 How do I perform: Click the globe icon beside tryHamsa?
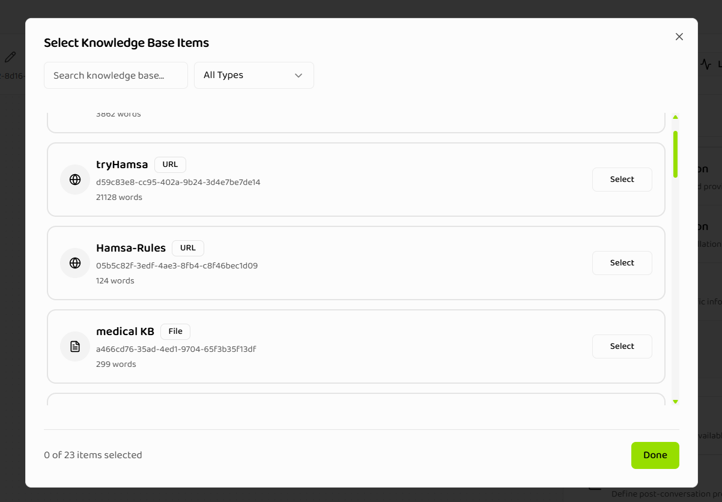(74, 179)
